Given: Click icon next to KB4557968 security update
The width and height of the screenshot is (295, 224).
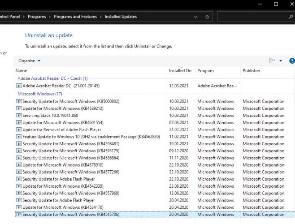Looking at the screenshot, I should 19,193.
